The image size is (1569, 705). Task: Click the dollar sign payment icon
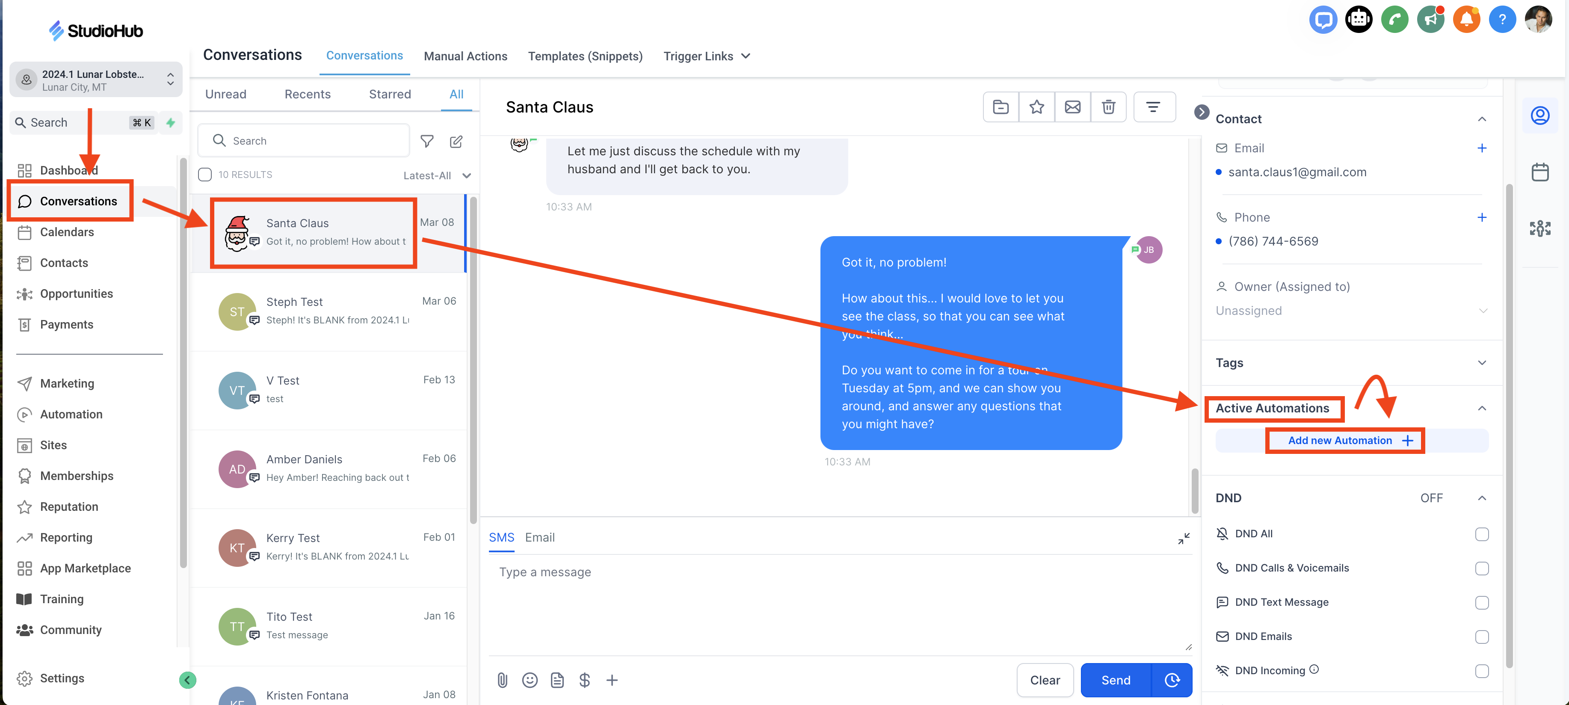point(584,680)
